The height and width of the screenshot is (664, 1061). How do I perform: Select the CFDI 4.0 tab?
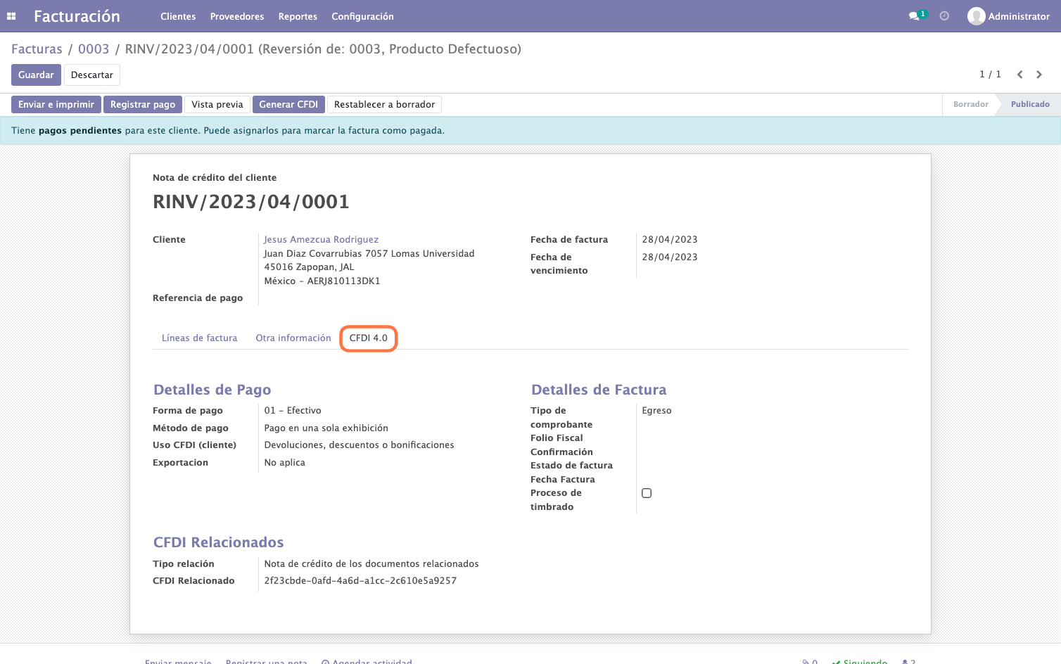[369, 338]
